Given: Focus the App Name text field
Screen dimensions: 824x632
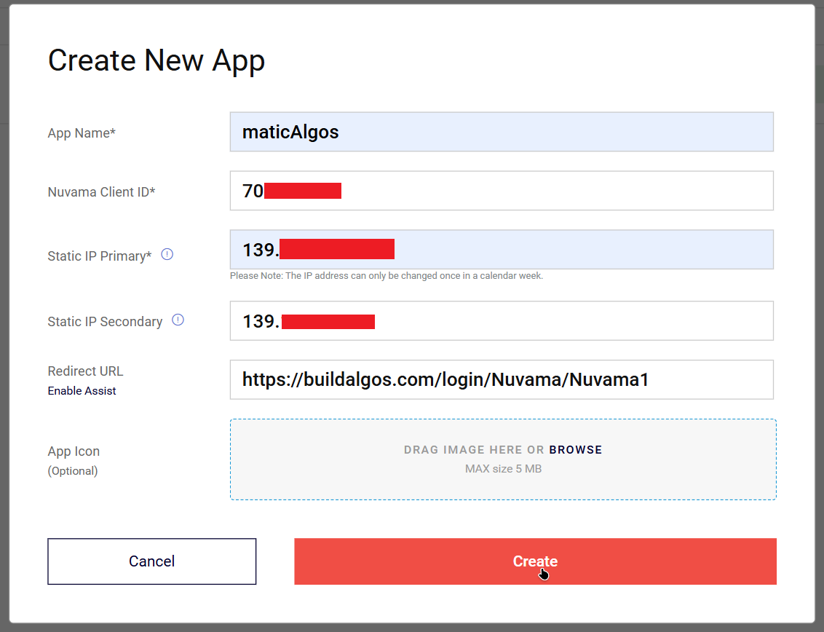Looking at the screenshot, I should coord(501,132).
